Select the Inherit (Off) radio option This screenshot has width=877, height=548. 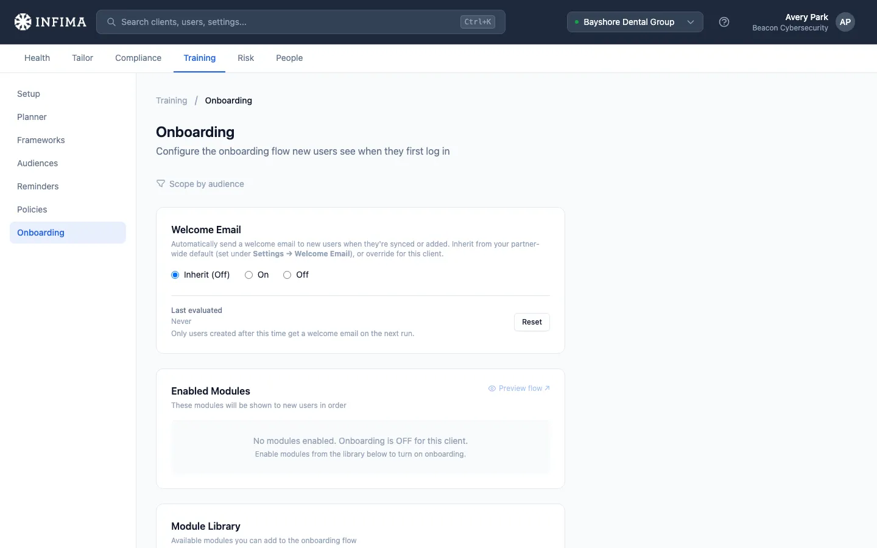click(x=175, y=275)
